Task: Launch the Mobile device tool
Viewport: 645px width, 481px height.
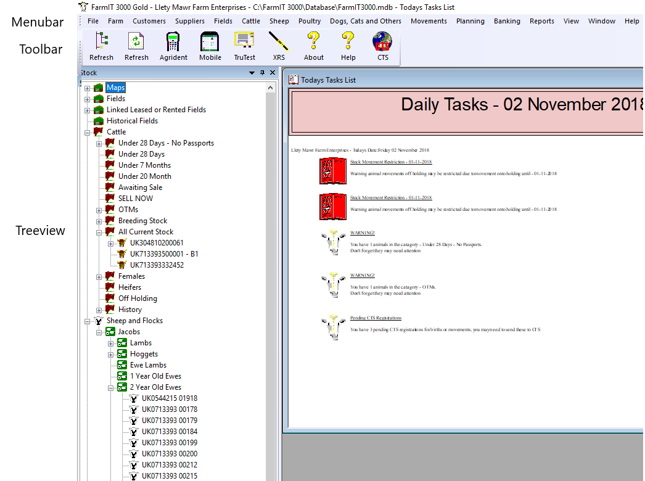Action: click(x=210, y=46)
